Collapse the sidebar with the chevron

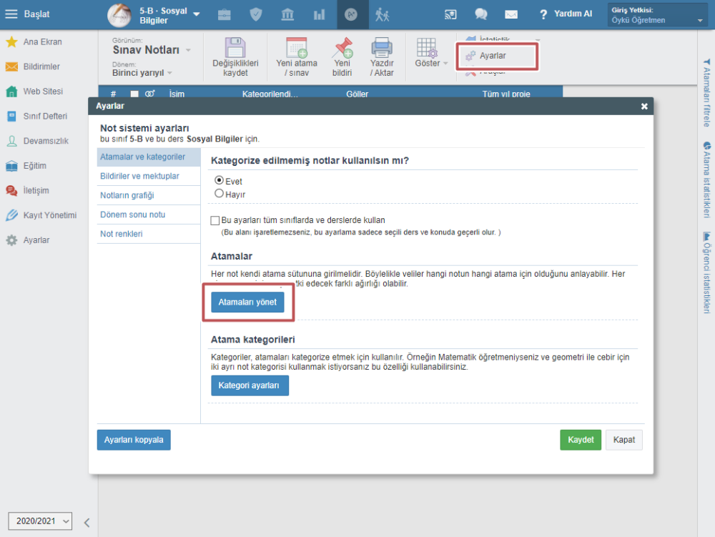coord(87,523)
